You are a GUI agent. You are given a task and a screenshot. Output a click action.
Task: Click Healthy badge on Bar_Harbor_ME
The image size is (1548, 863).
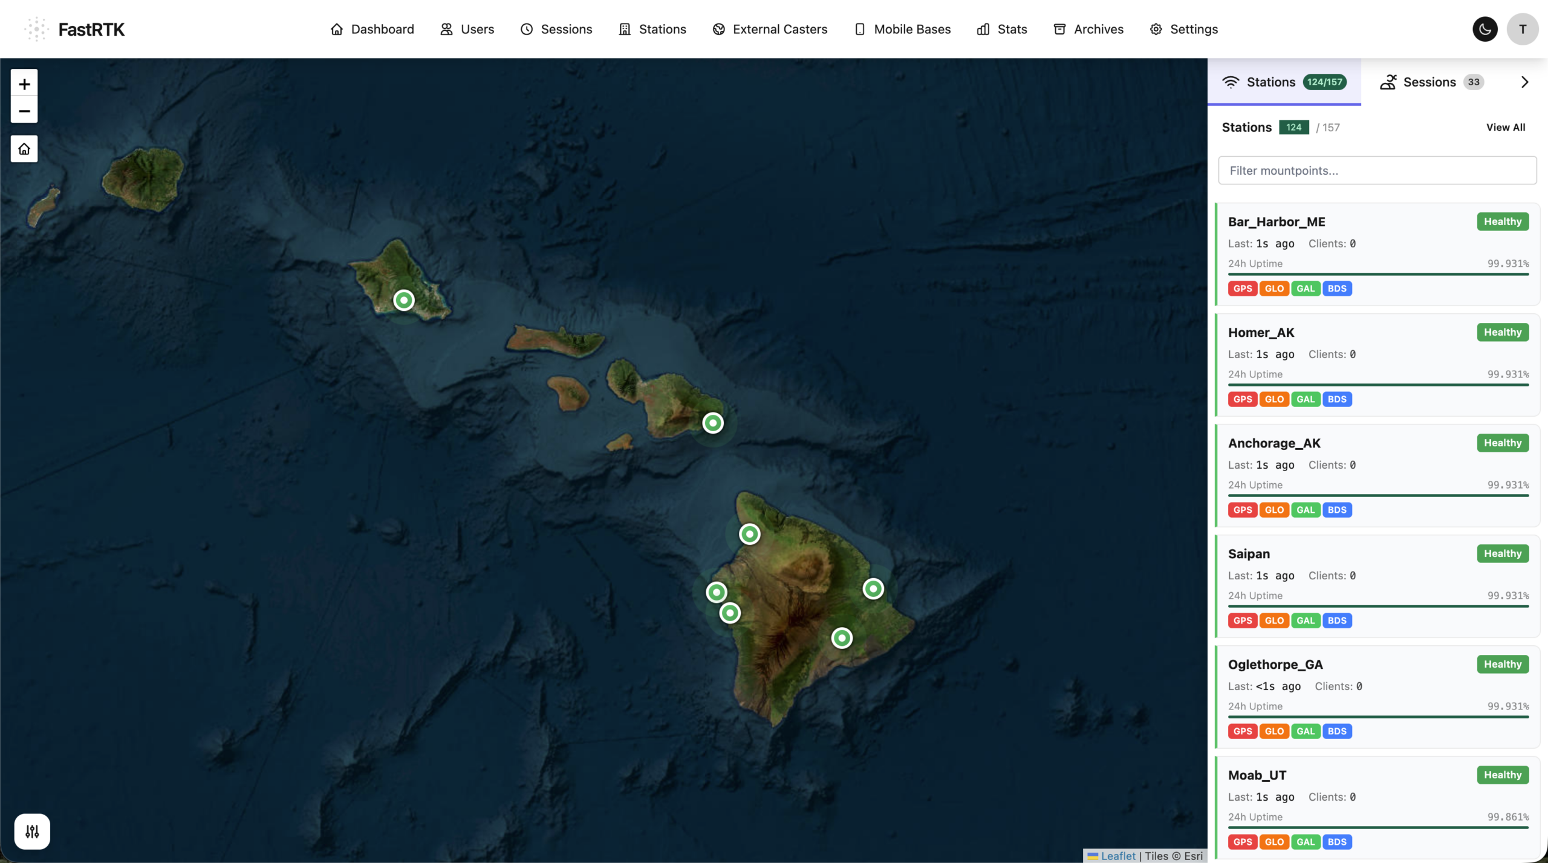(x=1503, y=222)
